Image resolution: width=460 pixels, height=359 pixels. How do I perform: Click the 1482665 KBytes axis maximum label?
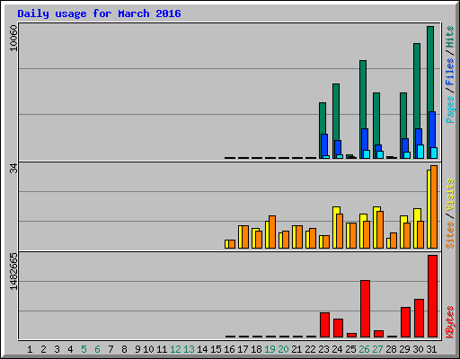pyautogui.click(x=13, y=271)
